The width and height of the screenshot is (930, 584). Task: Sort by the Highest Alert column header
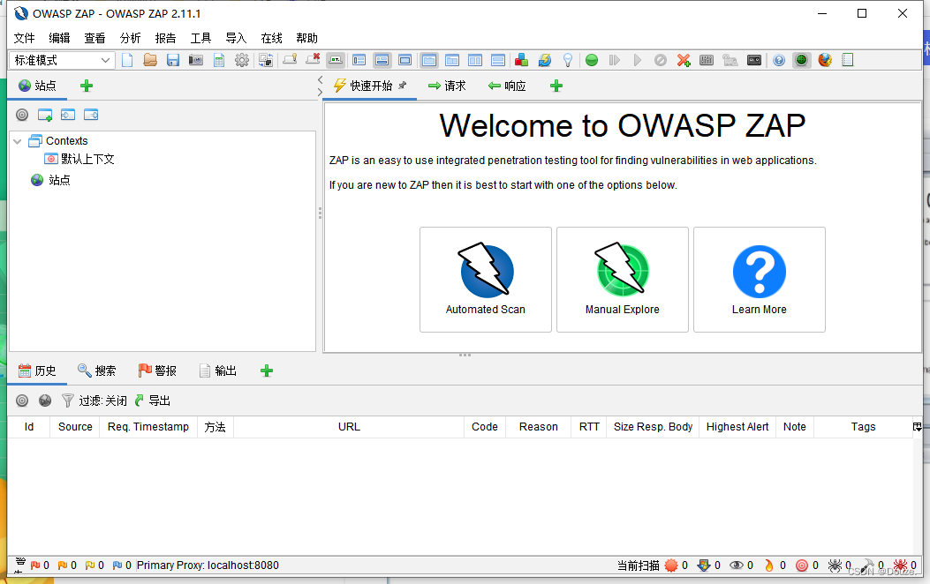[x=737, y=426]
